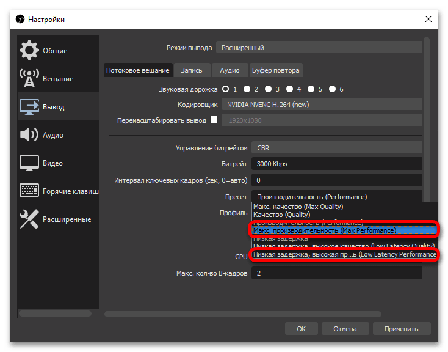The height and width of the screenshot is (352, 448).
Task: Click the Битрейт 3000 Kbps field
Action: point(337,164)
